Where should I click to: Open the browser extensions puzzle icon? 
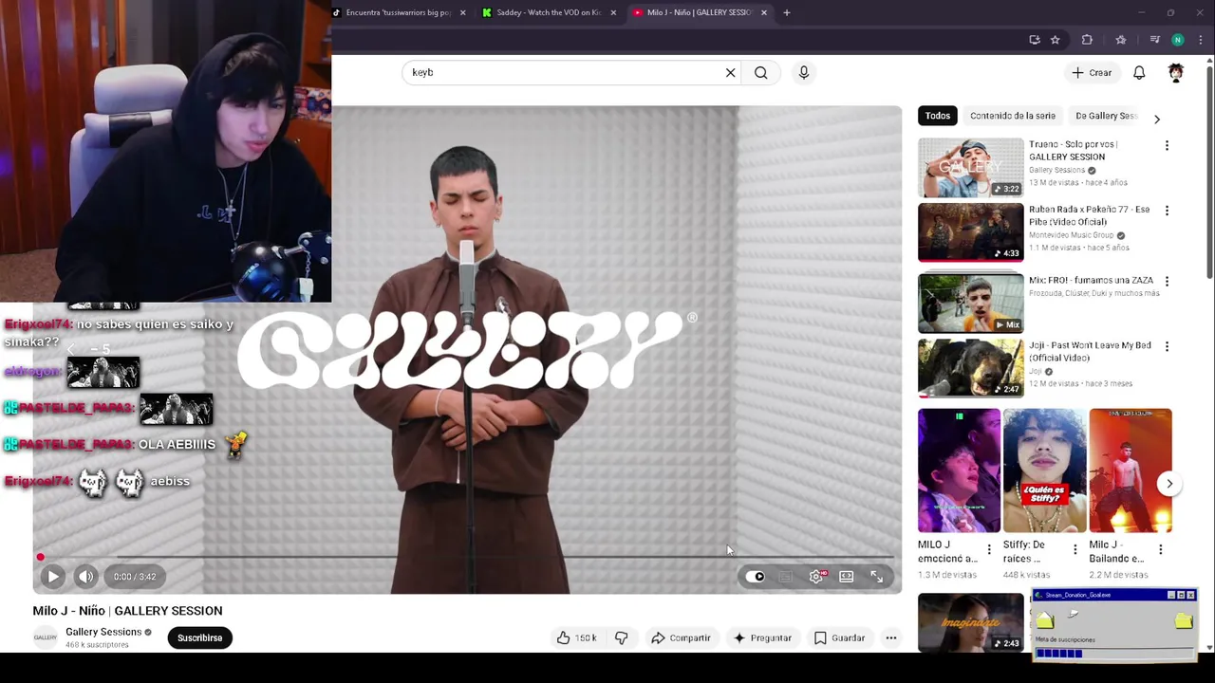click(1087, 40)
